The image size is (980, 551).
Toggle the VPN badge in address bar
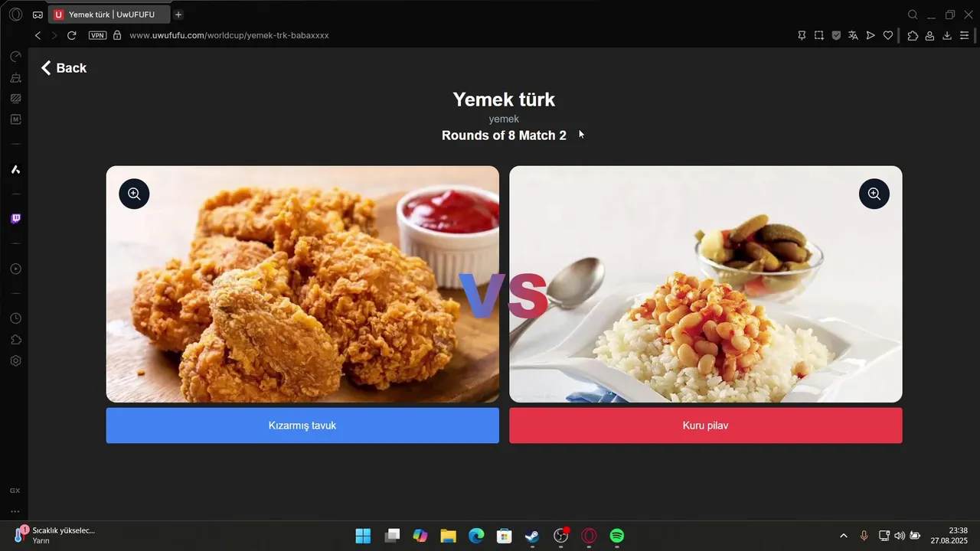[x=98, y=35]
